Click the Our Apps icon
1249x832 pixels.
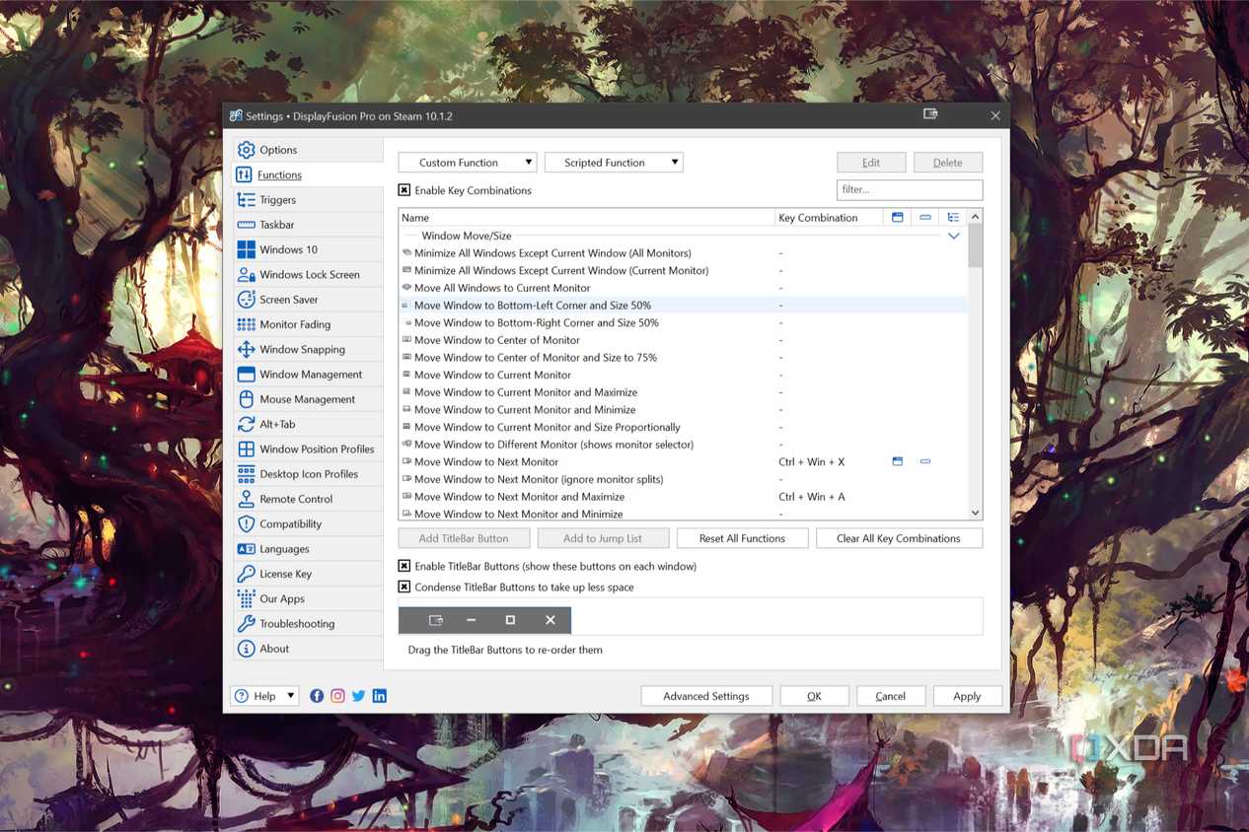(246, 599)
